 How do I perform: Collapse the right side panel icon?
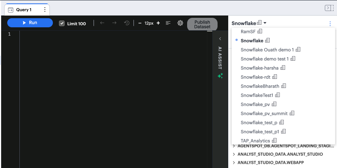click(x=329, y=8)
